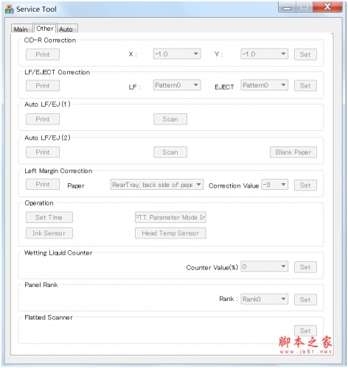Screen dimensions: 348x368
Task: Open the X value dropdown
Action: pos(177,54)
